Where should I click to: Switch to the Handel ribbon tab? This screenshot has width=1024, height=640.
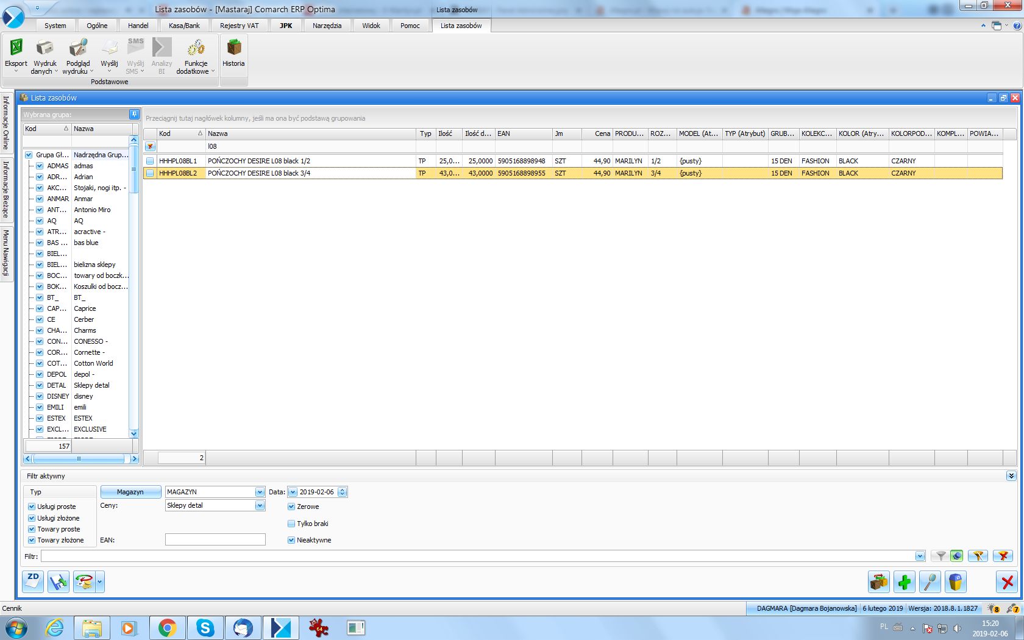pos(138,26)
